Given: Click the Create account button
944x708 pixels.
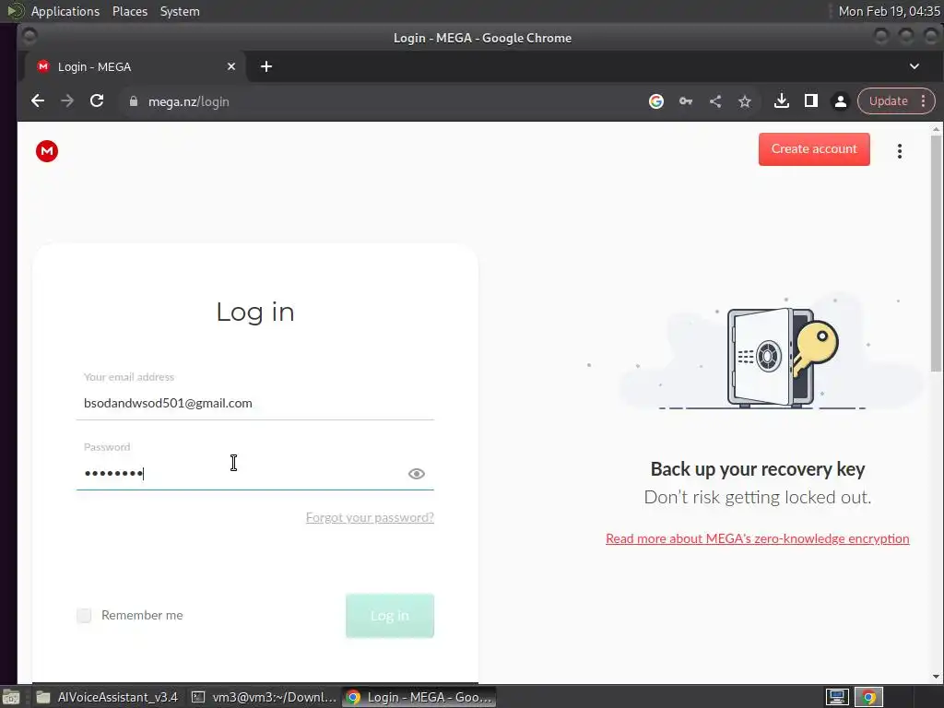Looking at the screenshot, I should [x=814, y=148].
